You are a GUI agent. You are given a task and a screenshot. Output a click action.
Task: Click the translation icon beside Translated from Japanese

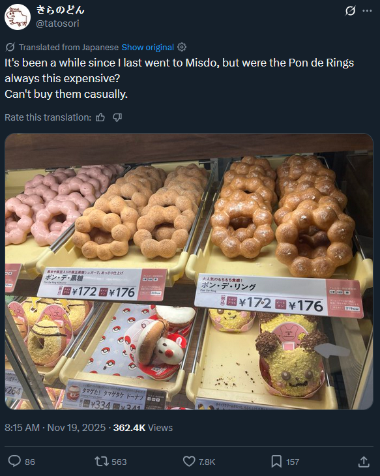[10, 47]
